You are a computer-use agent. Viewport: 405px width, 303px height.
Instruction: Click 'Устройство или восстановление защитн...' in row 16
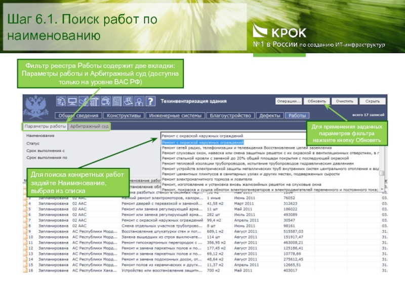click(x=161, y=271)
